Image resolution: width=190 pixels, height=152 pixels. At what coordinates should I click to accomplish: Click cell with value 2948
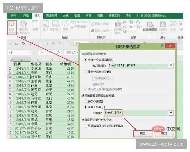coord(67,137)
